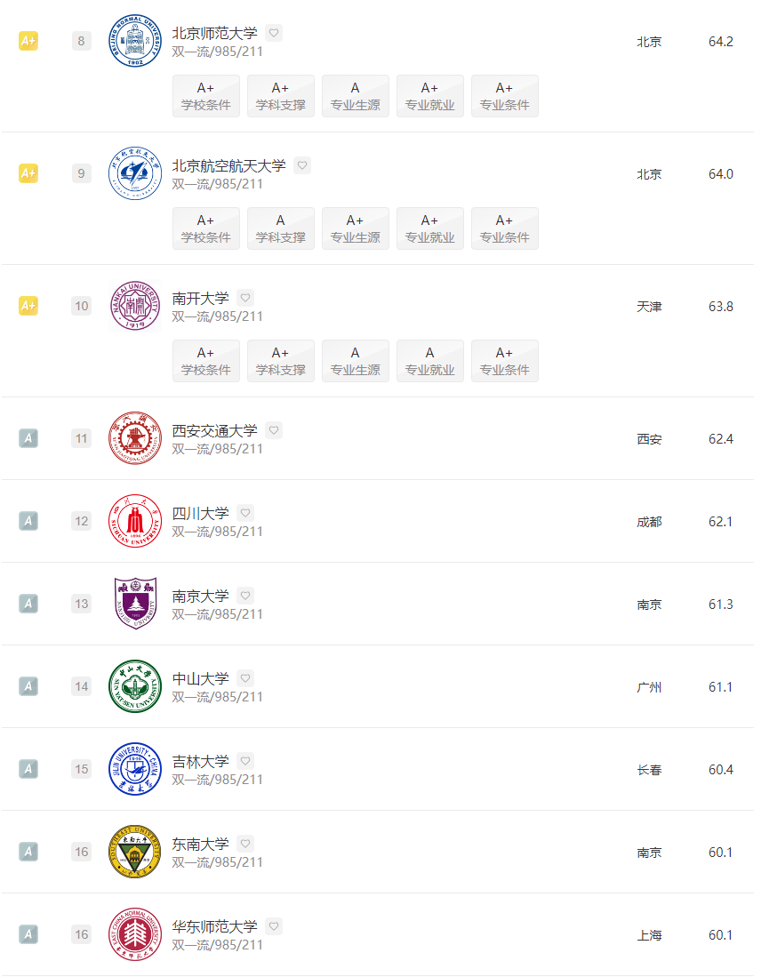Click the yellow A+ grade badge for rank 10

click(x=28, y=306)
